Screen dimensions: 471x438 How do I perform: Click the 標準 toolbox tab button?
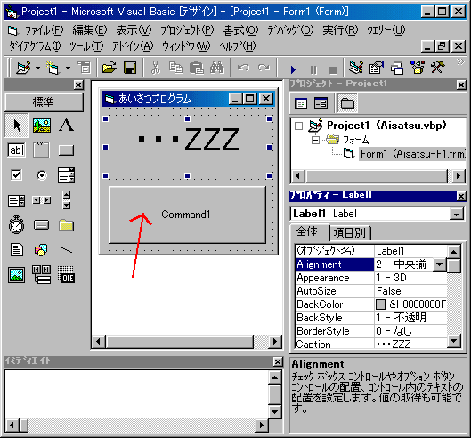pos(44,102)
